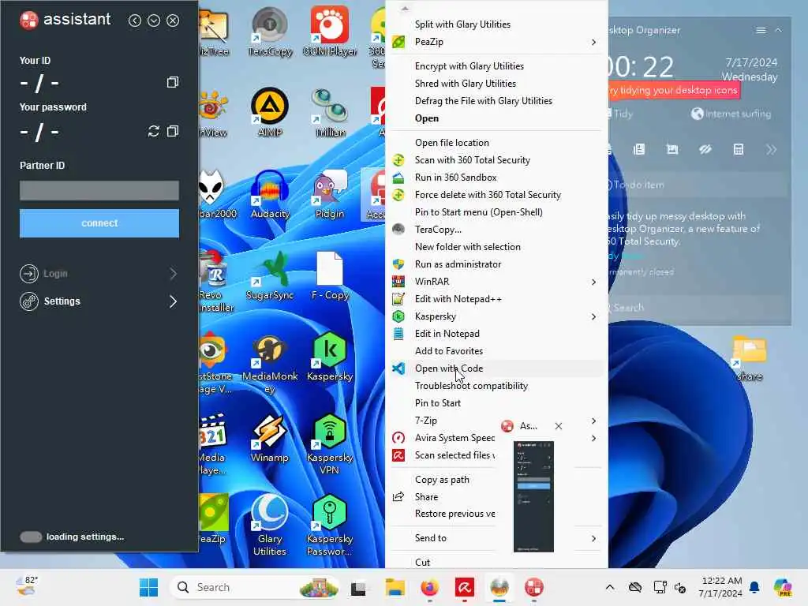Click the blue connect button

[99, 223]
